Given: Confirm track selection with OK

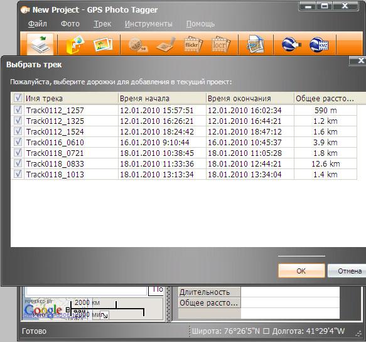Looking at the screenshot, I should [x=301, y=271].
